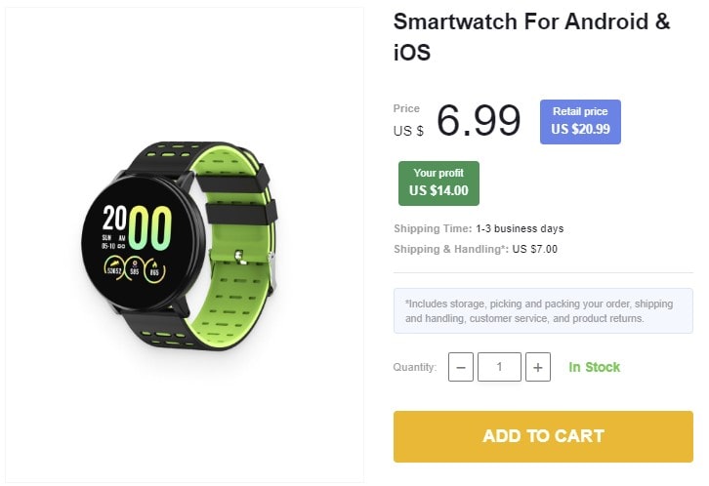Click the Price US $ label
This screenshot has width=709, height=486.
[408, 120]
